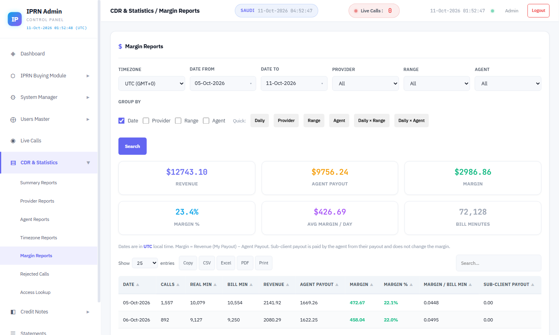559x335 pixels.
Task: Sort table by the Margin % column arrow
Action: [x=411, y=285]
